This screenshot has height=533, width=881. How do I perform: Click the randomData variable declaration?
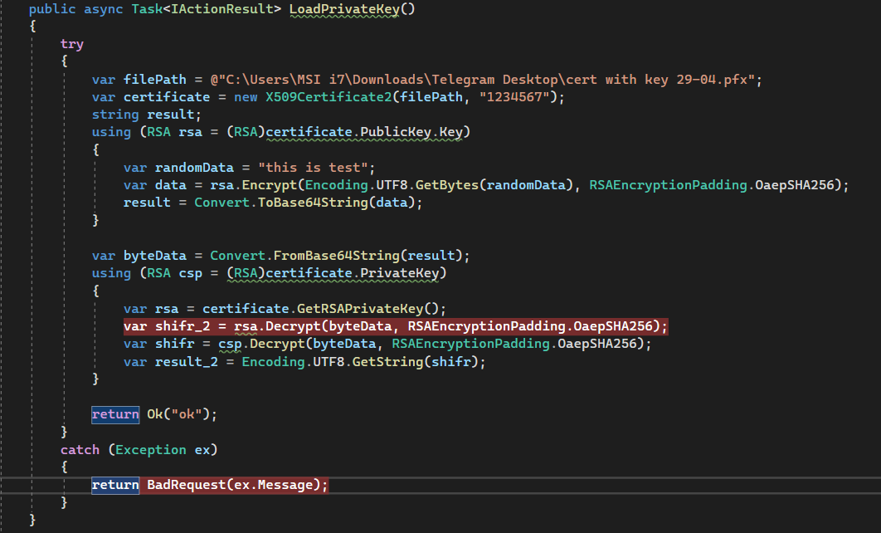tap(194, 168)
